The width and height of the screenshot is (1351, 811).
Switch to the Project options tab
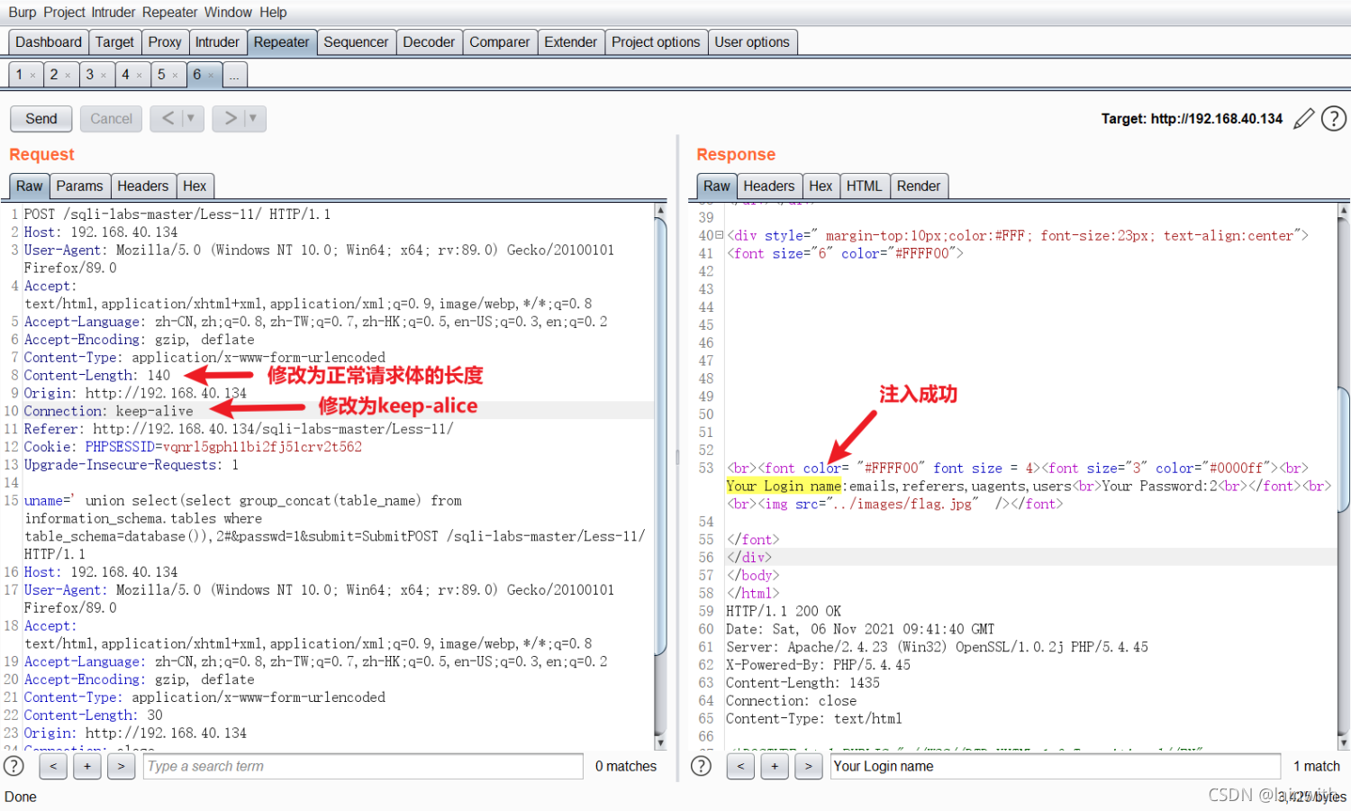click(x=656, y=42)
